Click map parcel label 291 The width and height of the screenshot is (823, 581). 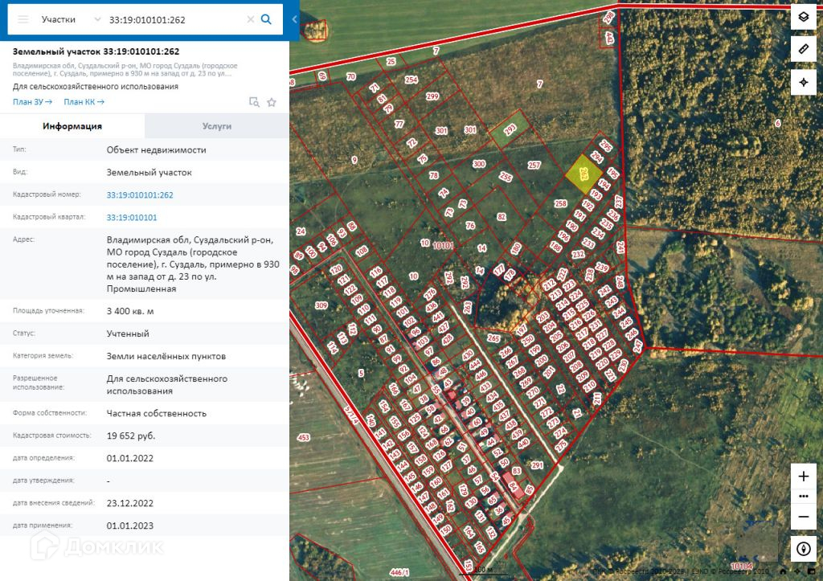[536, 465]
